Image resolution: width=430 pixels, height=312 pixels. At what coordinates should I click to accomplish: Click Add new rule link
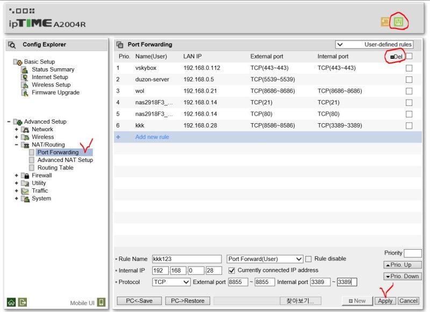(x=152, y=137)
